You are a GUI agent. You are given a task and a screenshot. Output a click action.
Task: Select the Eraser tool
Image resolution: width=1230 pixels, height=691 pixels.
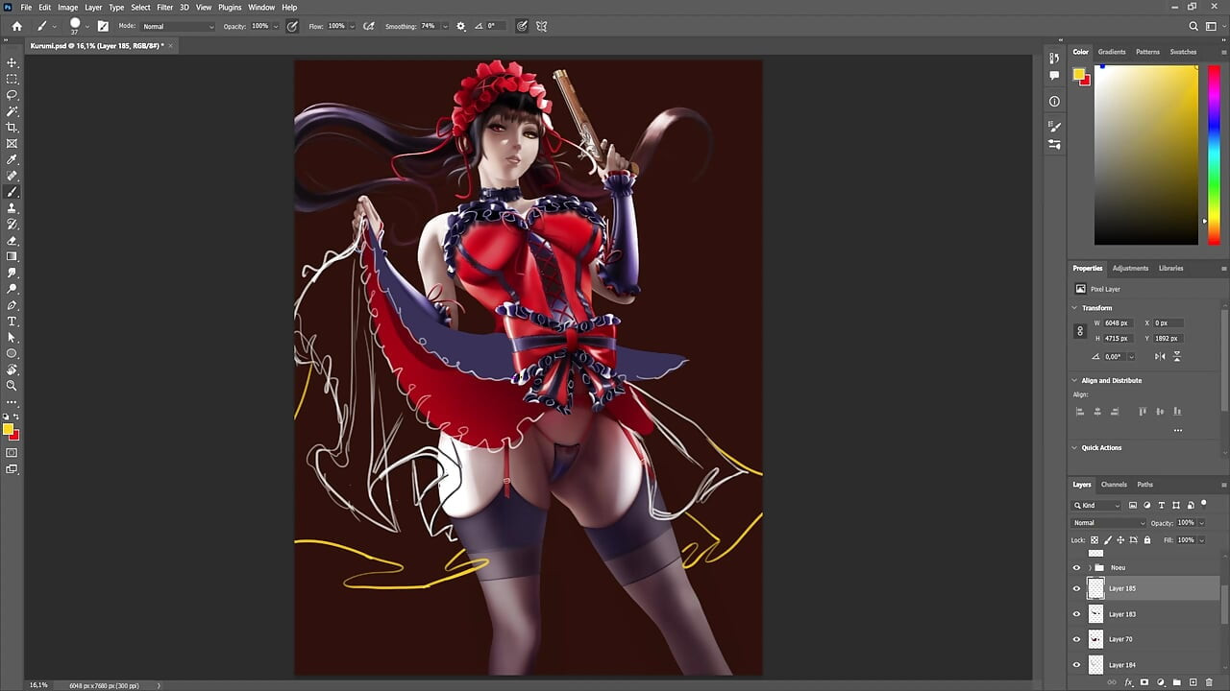point(12,241)
